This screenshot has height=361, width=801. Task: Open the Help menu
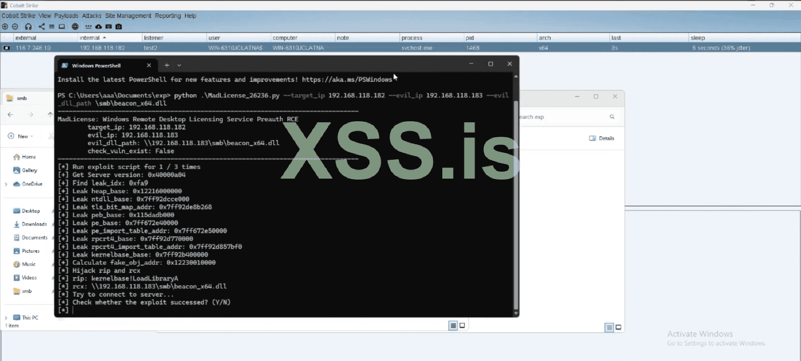pyautogui.click(x=190, y=16)
